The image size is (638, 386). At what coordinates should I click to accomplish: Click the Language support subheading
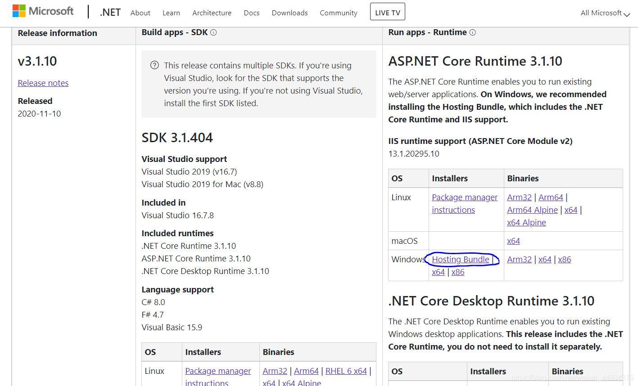[x=177, y=289]
